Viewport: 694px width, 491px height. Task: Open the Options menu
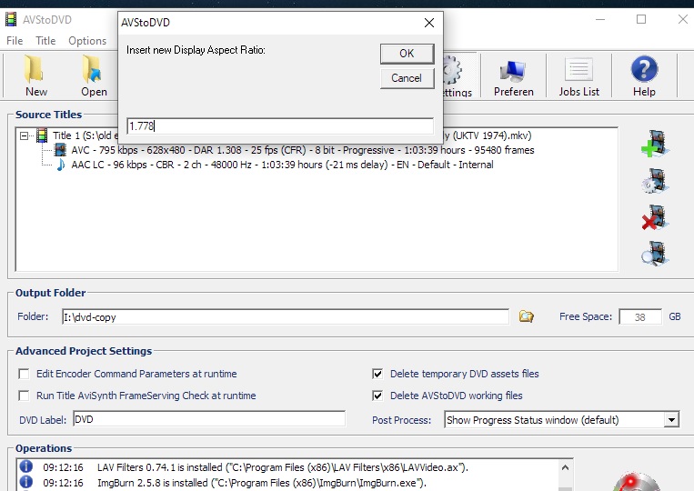(x=87, y=41)
